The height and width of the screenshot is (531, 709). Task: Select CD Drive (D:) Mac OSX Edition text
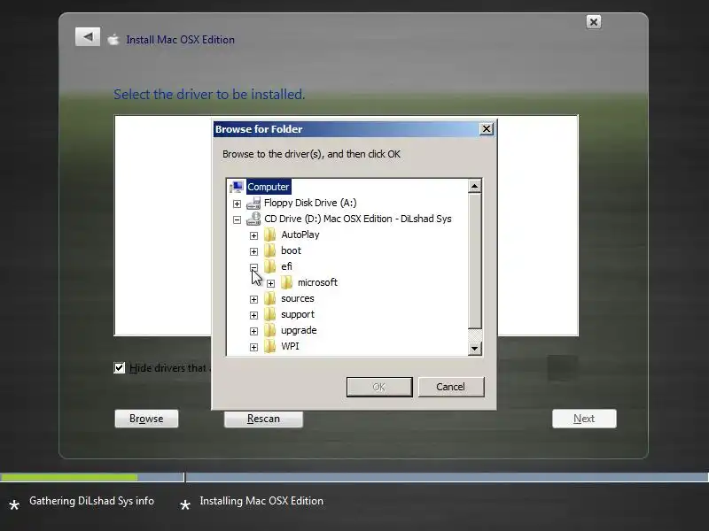click(358, 219)
